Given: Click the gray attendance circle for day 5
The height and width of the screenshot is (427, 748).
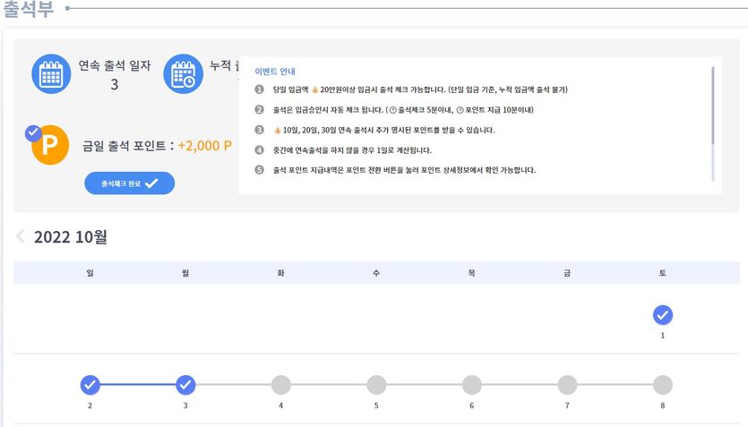Looking at the screenshot, I should [x=376, y=385].
